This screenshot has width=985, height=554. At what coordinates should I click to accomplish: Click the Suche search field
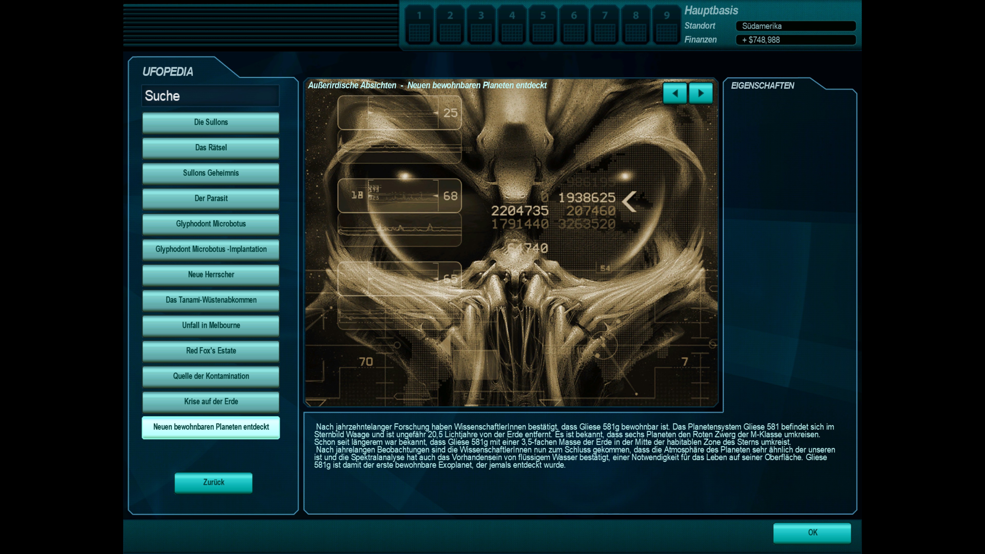pyautogui.click(x=211, y=96)
